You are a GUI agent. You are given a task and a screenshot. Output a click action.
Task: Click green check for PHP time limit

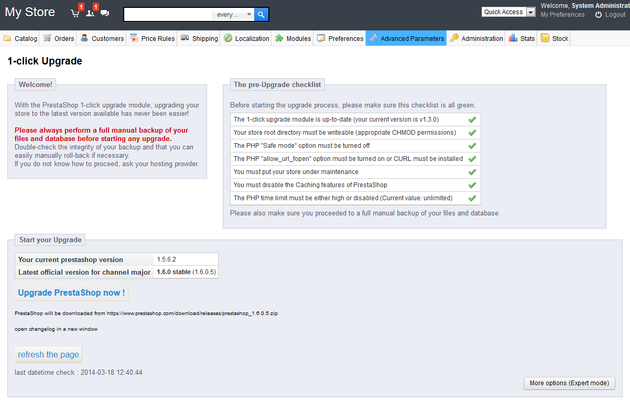tap(472, 198)
